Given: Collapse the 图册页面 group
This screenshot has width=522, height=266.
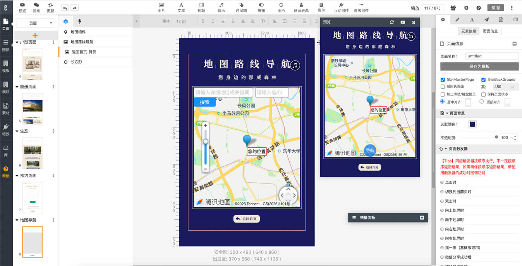Looking at the screenshot, I should pos(17,87).
